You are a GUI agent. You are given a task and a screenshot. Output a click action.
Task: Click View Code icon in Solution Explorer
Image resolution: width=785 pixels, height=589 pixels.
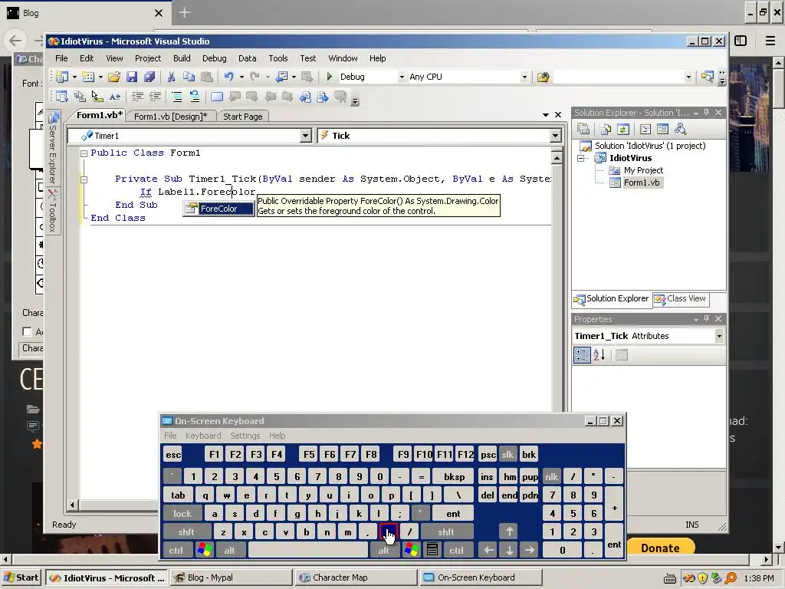(x=645, y=129)
